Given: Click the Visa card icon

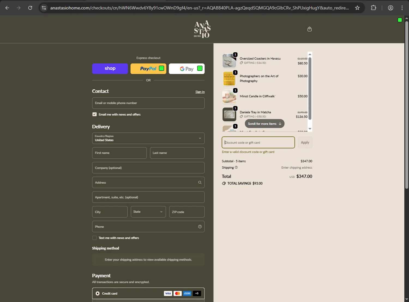Looking at the screenshot, I should click(168, 294).
